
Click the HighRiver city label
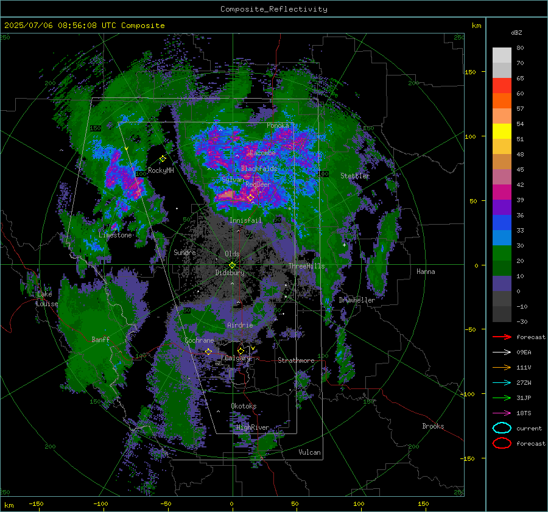click(253, 427)
